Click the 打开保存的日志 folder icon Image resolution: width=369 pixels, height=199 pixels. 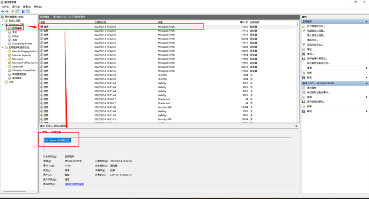click(304, 26)
